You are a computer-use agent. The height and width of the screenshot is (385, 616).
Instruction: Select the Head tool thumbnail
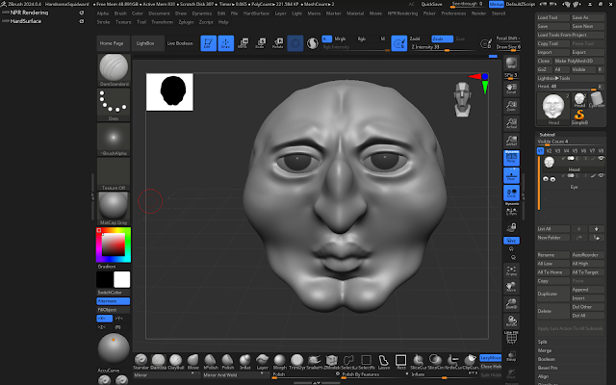coord(552,104)
